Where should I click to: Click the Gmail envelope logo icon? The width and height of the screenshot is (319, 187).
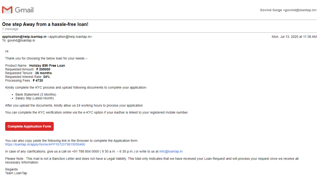point(7,10)
